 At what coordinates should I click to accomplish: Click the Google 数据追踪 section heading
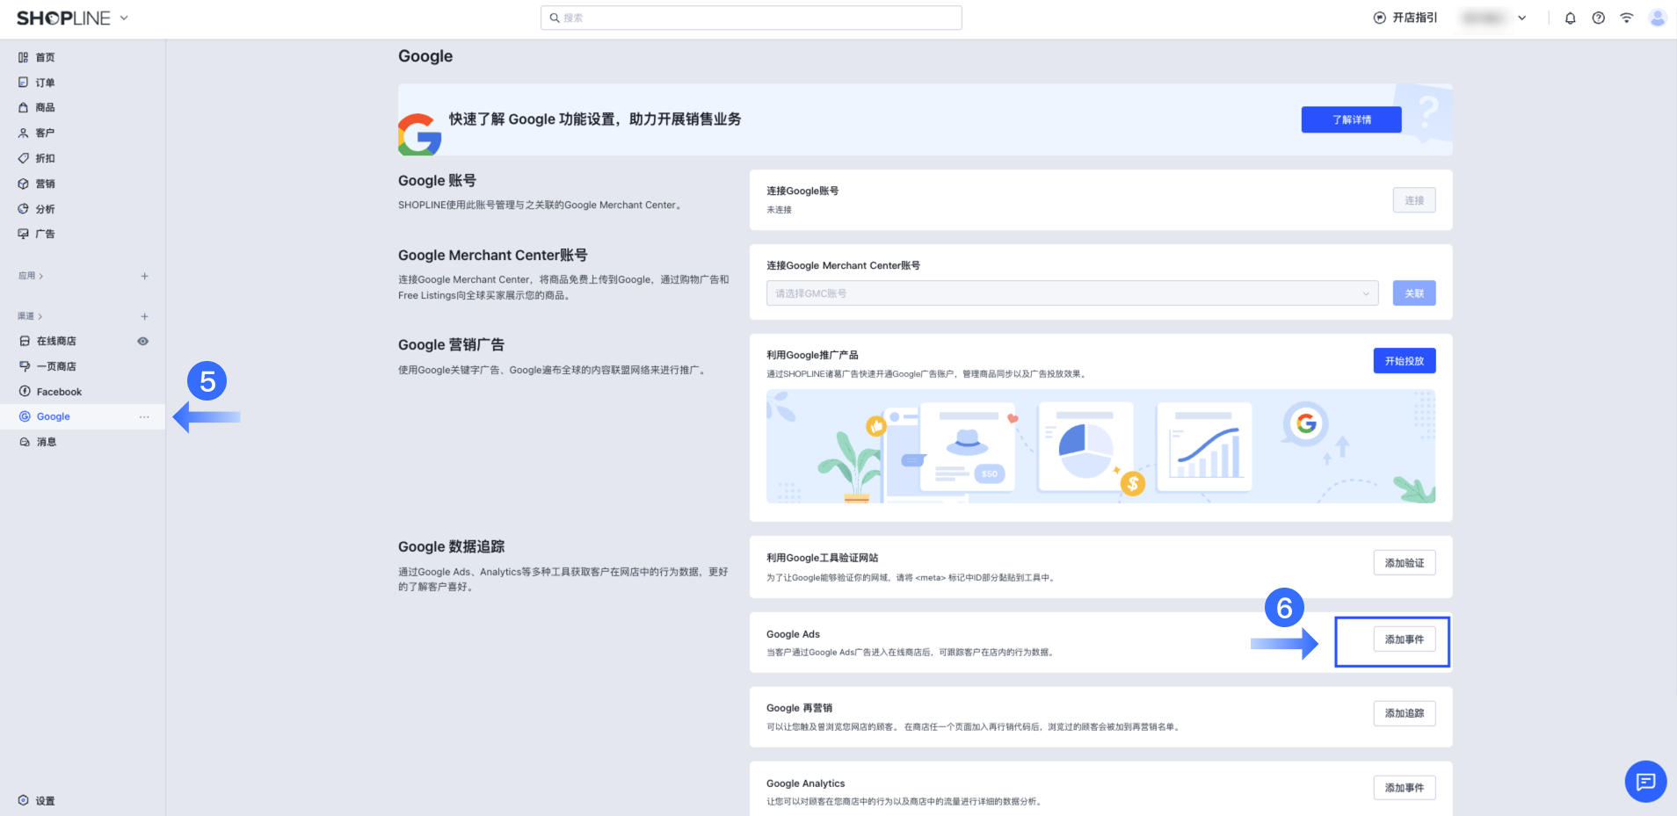tap(452, 546)
